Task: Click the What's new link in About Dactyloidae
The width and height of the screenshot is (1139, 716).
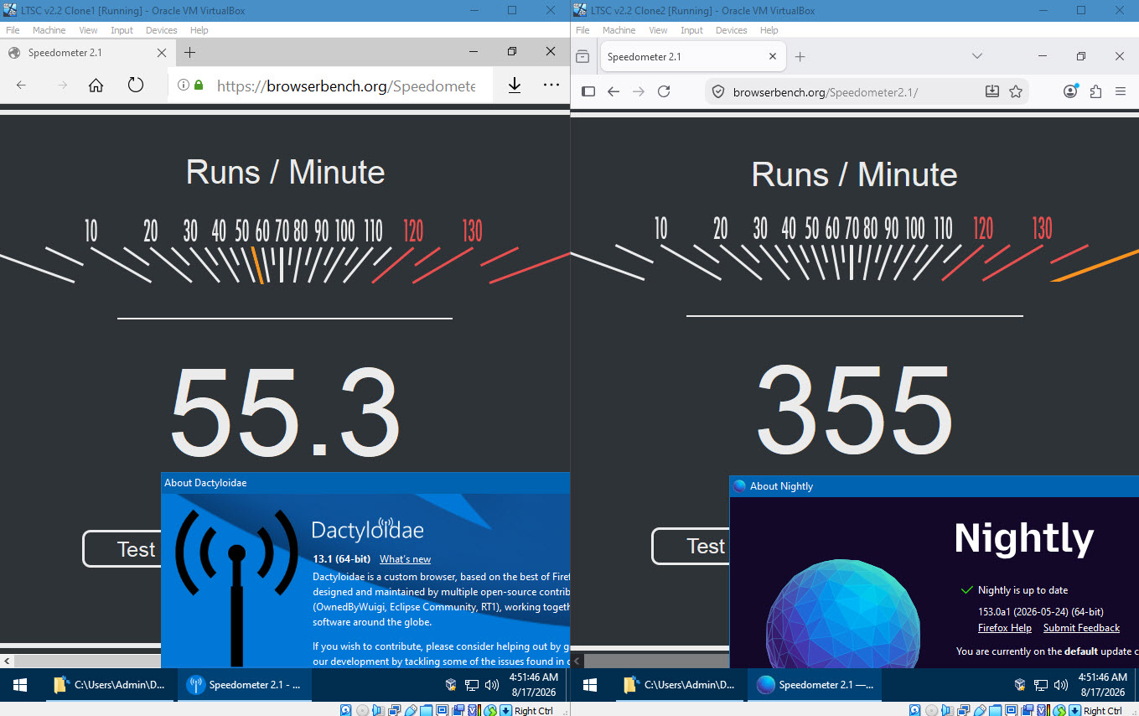Action: coord(405,559)
